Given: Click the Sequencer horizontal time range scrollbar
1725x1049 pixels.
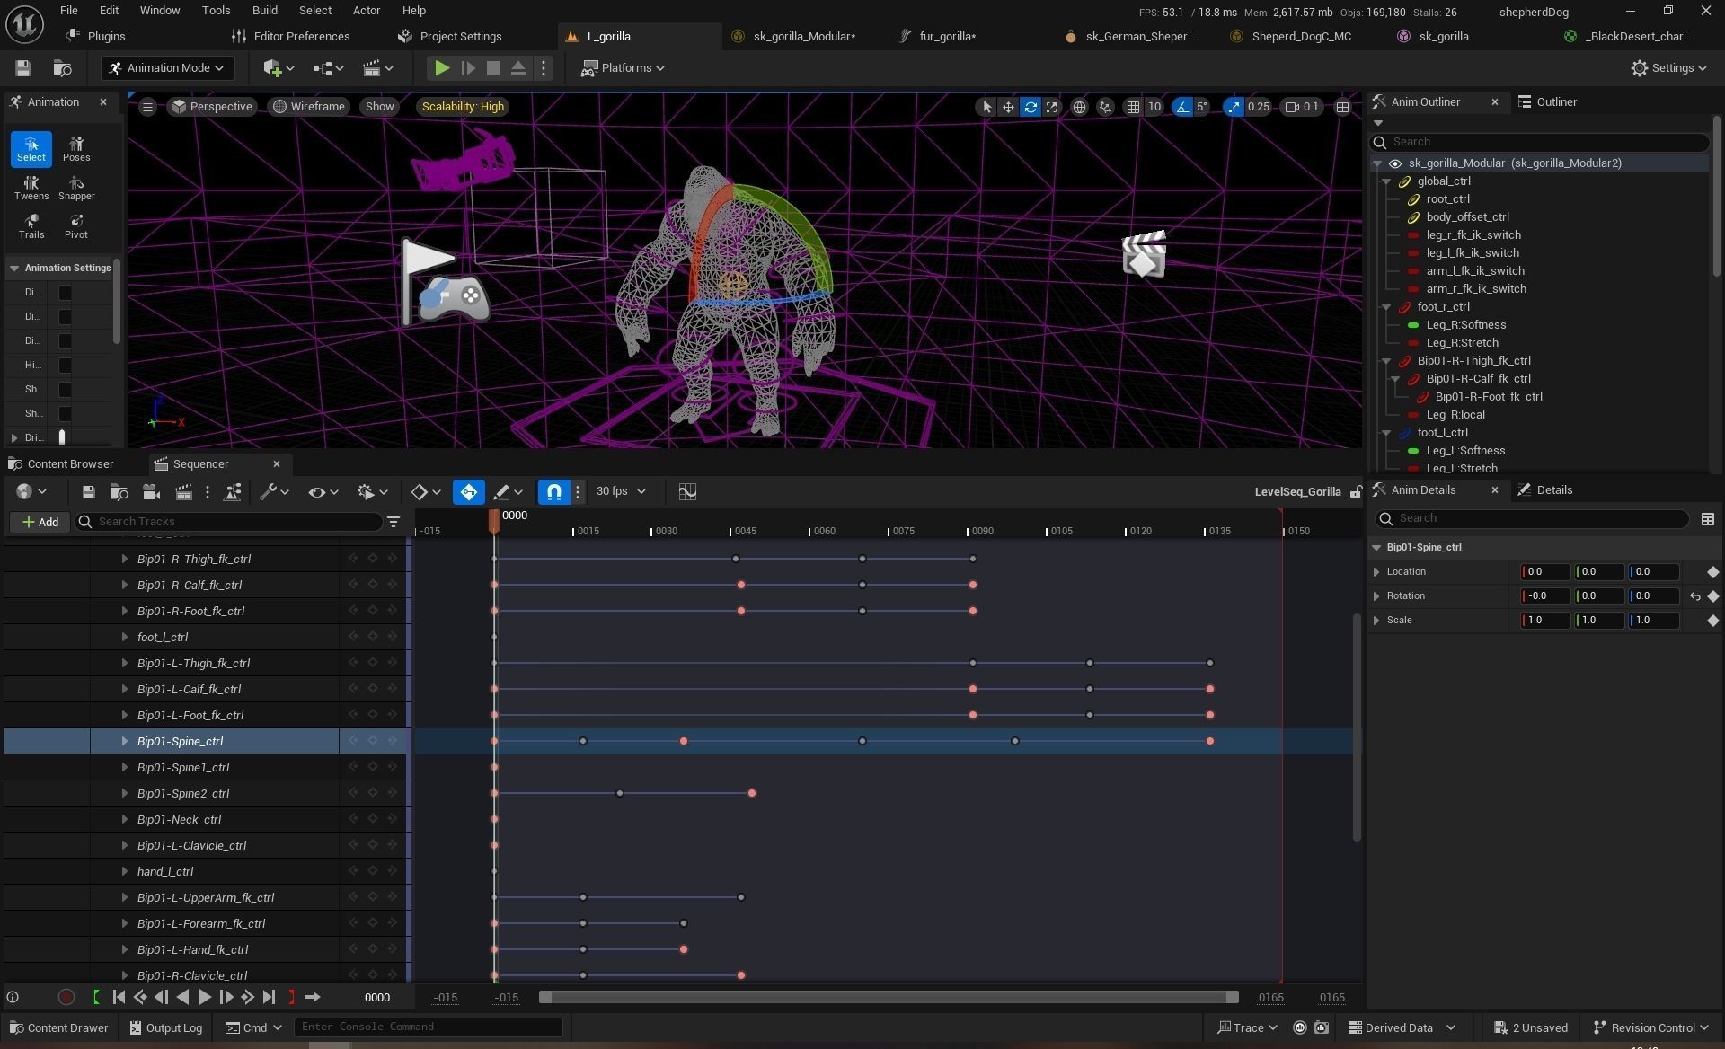Looking at the screenshot, I should 888,997.
